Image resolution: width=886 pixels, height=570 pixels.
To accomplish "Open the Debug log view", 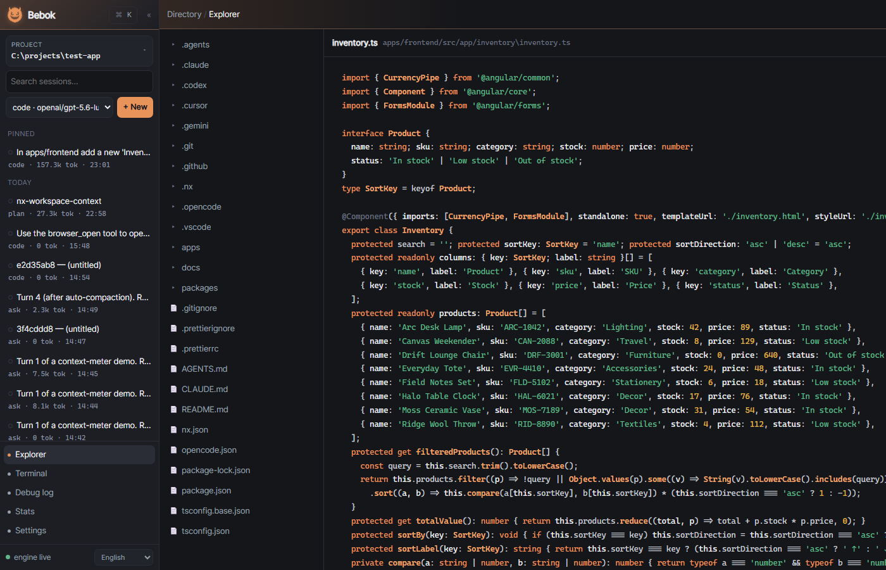I will coord(79,493).
